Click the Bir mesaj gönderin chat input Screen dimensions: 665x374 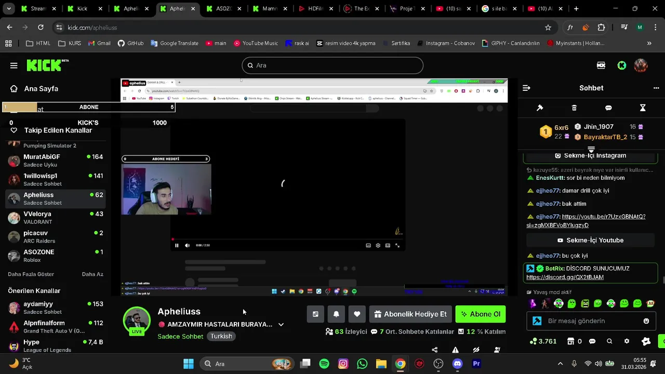[590, 321]
